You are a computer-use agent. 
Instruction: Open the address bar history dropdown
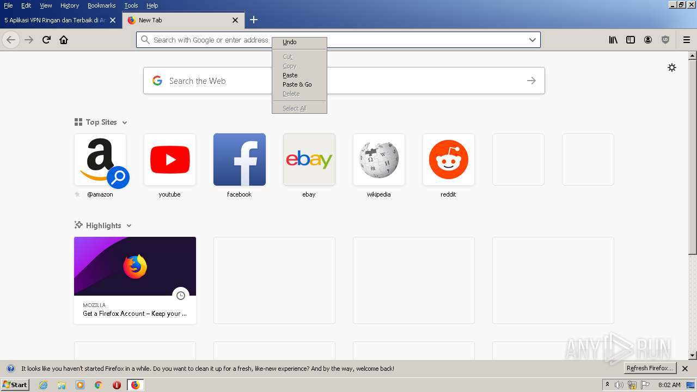click(x=532, y=40)
